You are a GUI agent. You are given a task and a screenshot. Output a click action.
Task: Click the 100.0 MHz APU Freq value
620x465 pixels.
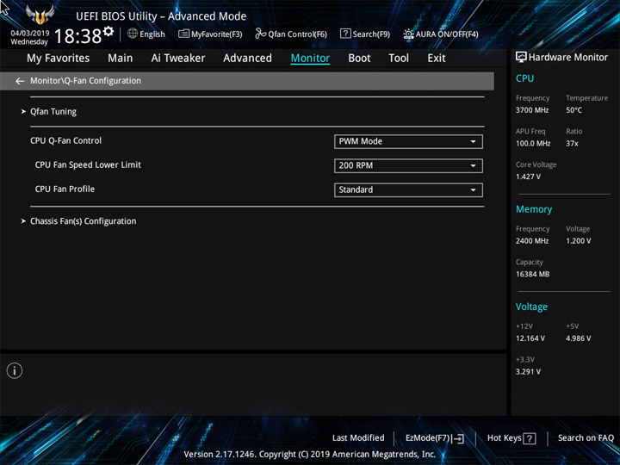point(533,144)
